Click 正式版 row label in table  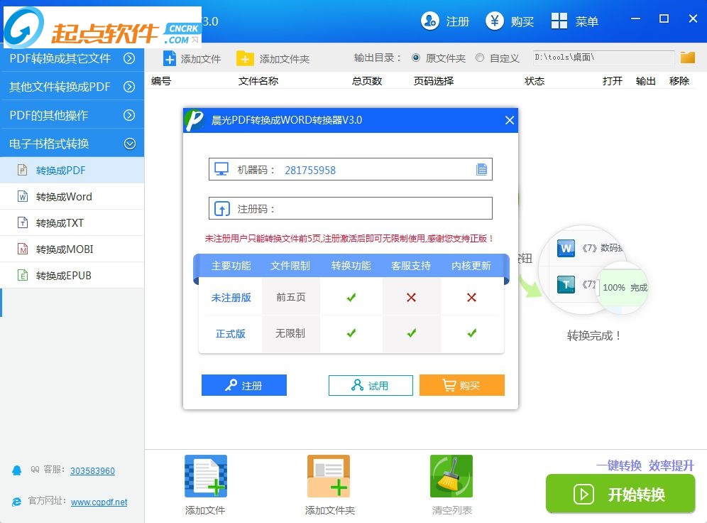(x=231, y=333)
